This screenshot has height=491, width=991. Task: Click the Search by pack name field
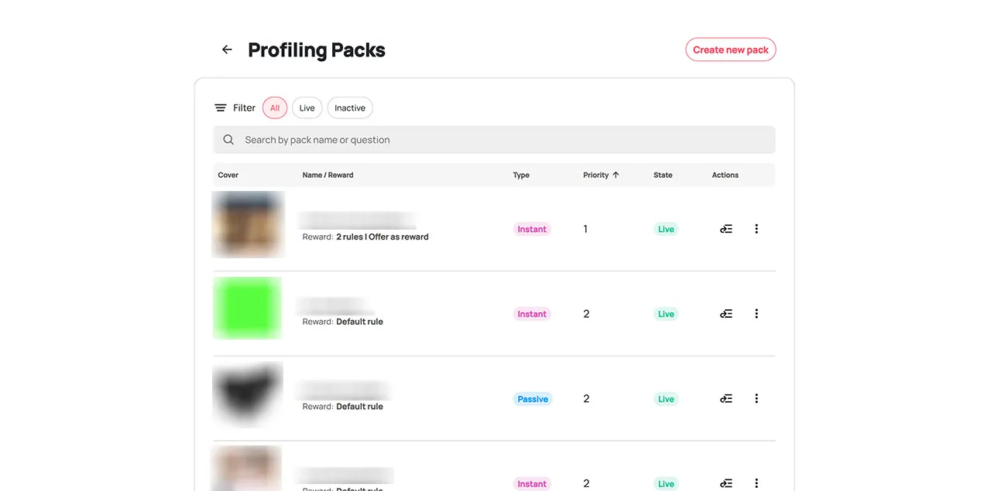(495, 140)
